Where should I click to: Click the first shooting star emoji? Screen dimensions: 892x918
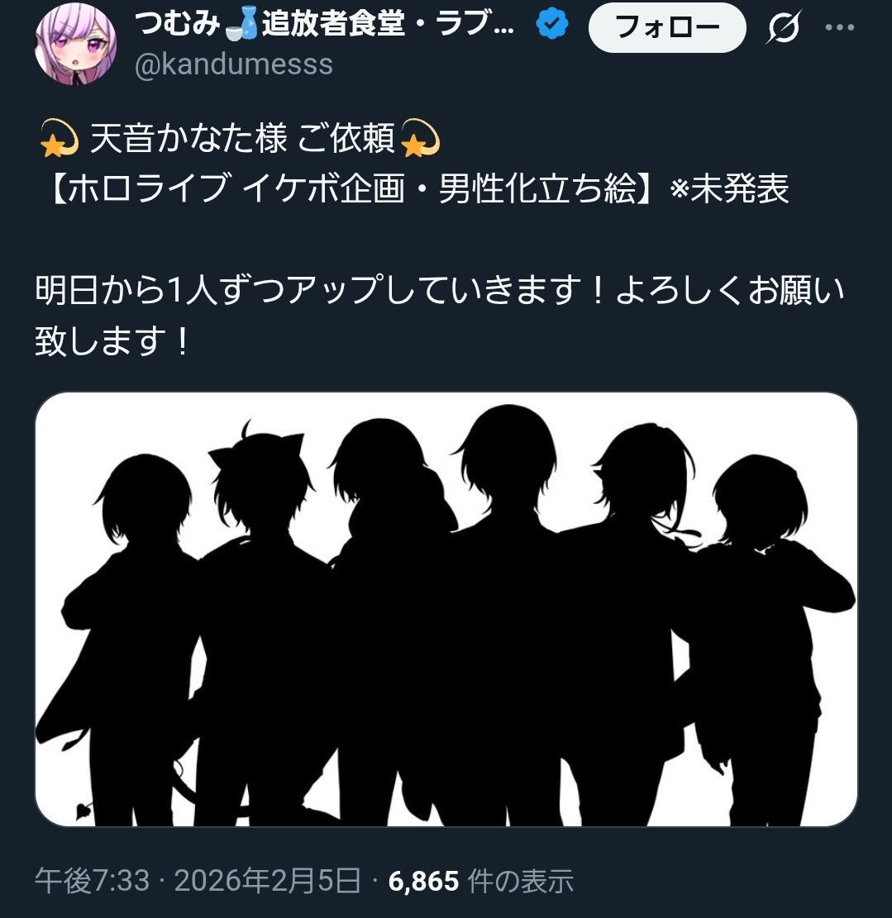point(59,139)
